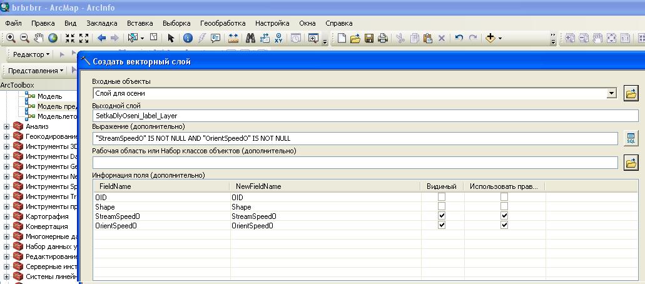Select the Zoom In tool

coord(10,38)
